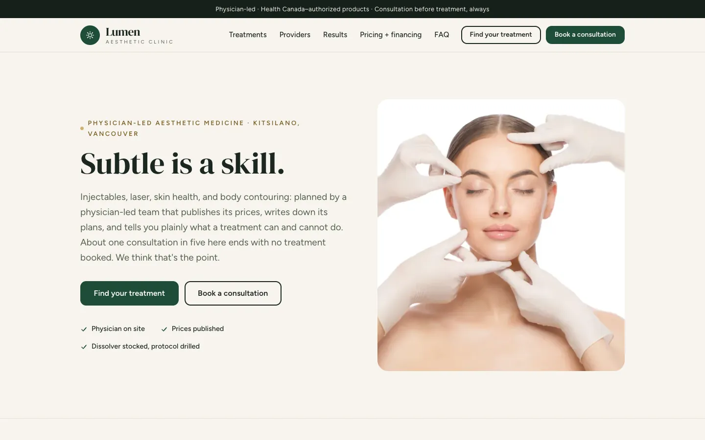Open the Treatments menu item
Viewport: 705px width, 440px height.
pos(248,35)
